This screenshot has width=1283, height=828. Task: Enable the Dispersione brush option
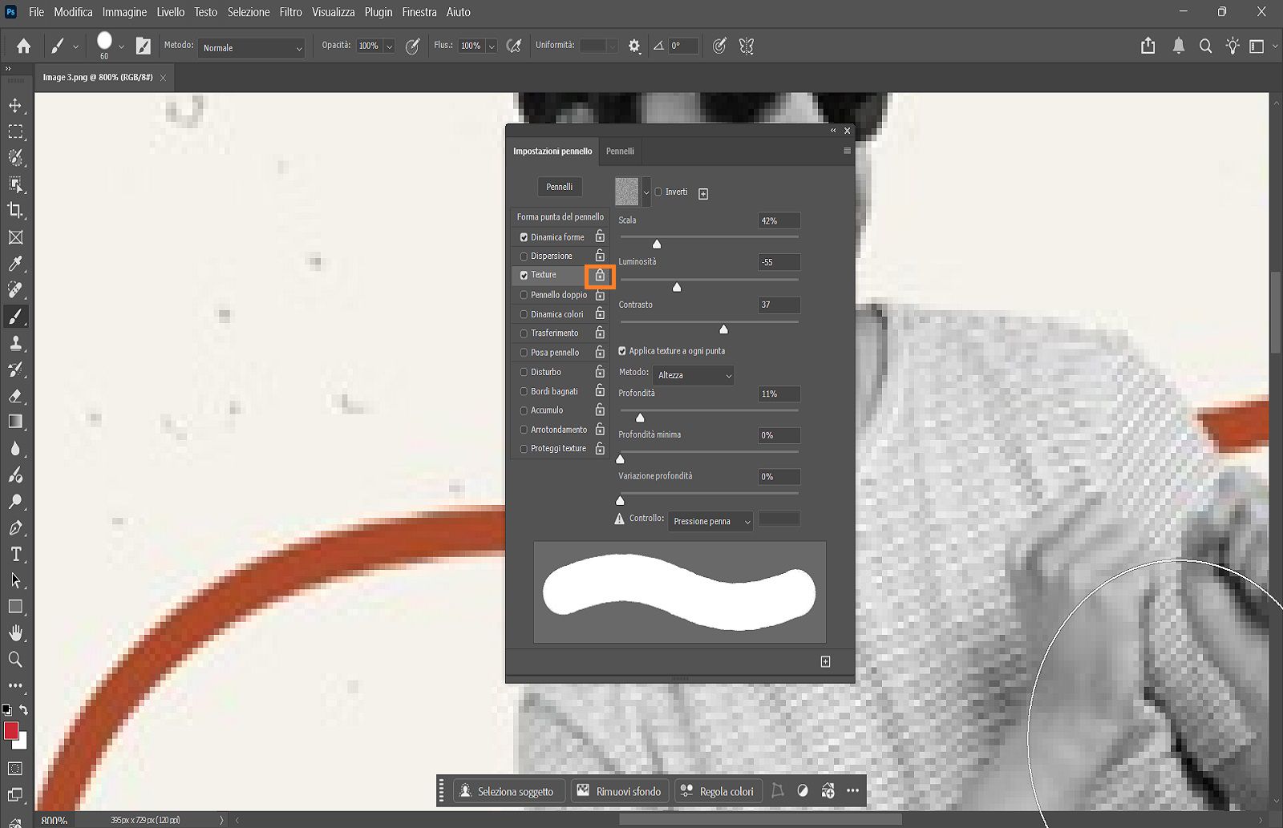point(525,256)
